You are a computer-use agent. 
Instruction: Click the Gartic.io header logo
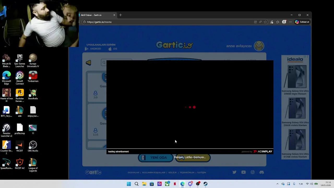[174, 45]
